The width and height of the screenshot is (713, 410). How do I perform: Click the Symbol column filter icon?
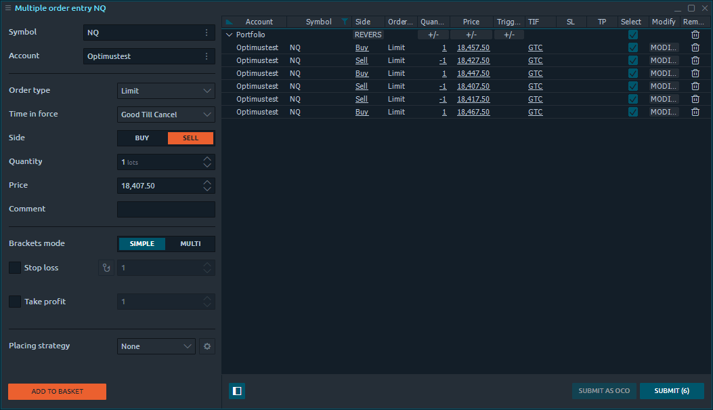345,22
